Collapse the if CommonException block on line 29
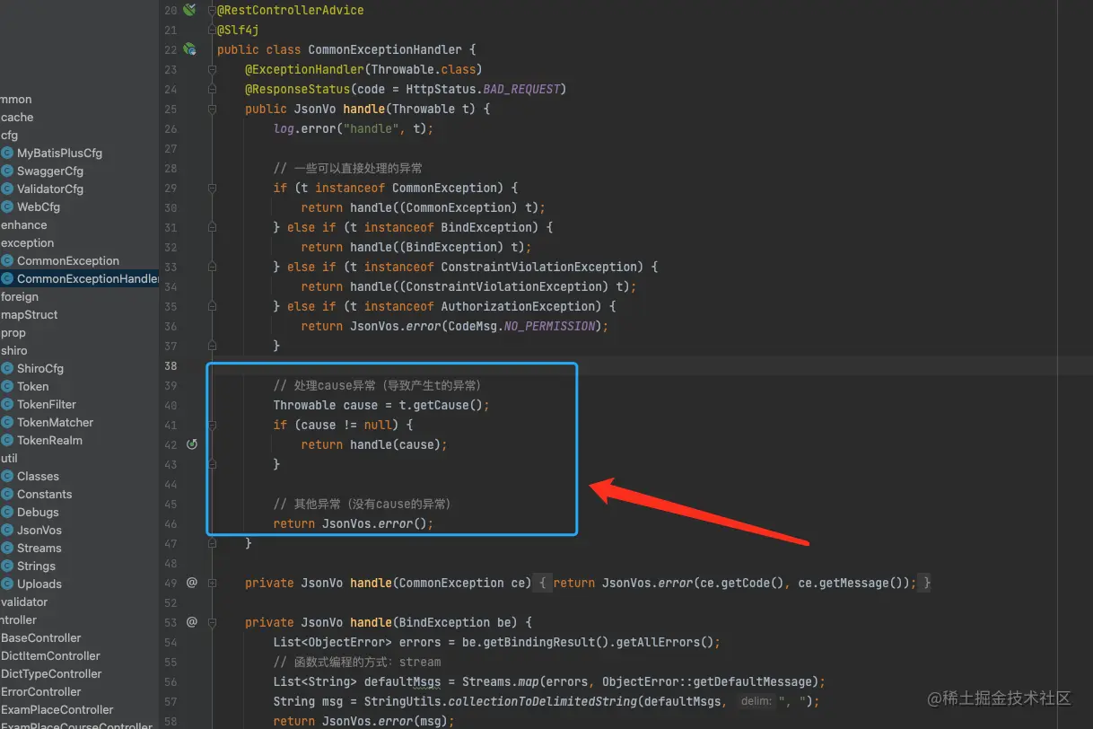Screen dimensions: 1093x729 (x=213, y=188)
